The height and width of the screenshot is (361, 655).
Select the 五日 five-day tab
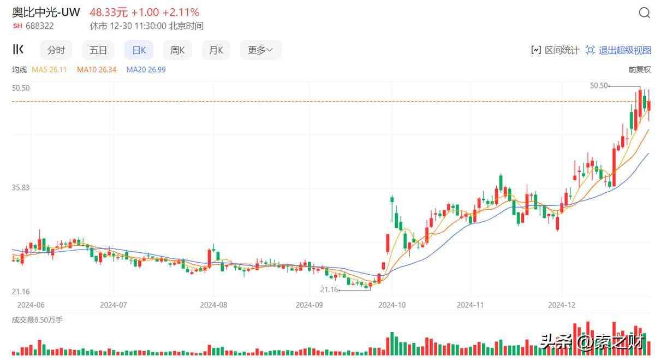(x=98, y=50)
